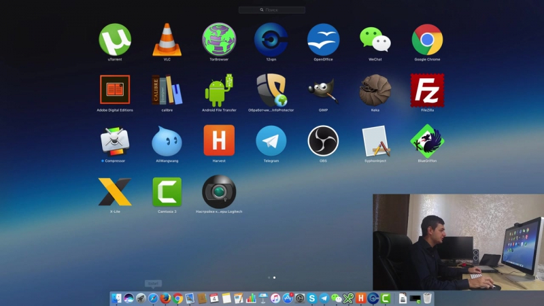Open the Keka archiver app

[375, 90]
